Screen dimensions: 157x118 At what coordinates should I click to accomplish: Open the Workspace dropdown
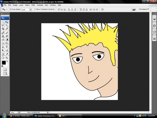pos(144,9)
